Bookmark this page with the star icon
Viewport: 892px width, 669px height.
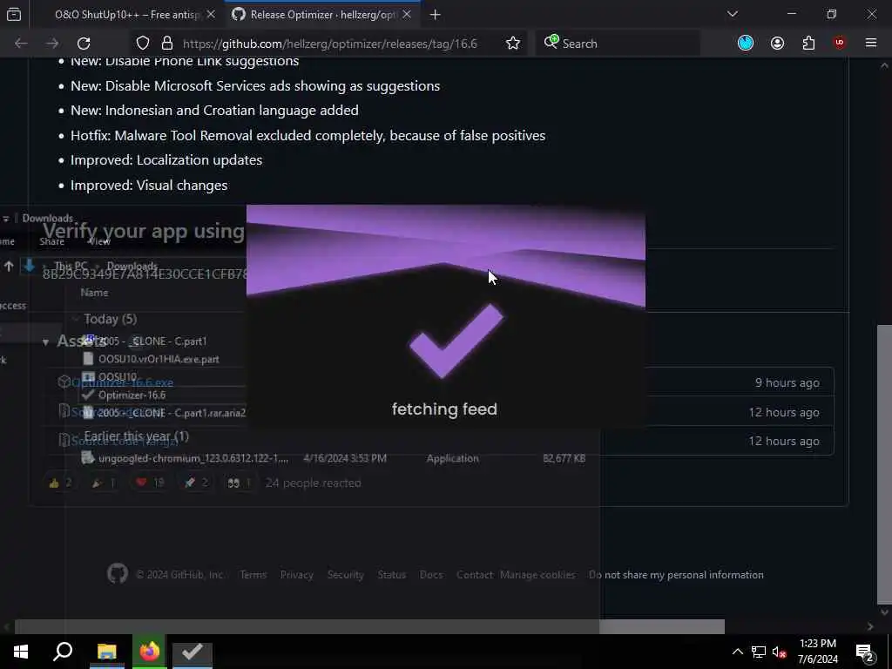[513, 44]
